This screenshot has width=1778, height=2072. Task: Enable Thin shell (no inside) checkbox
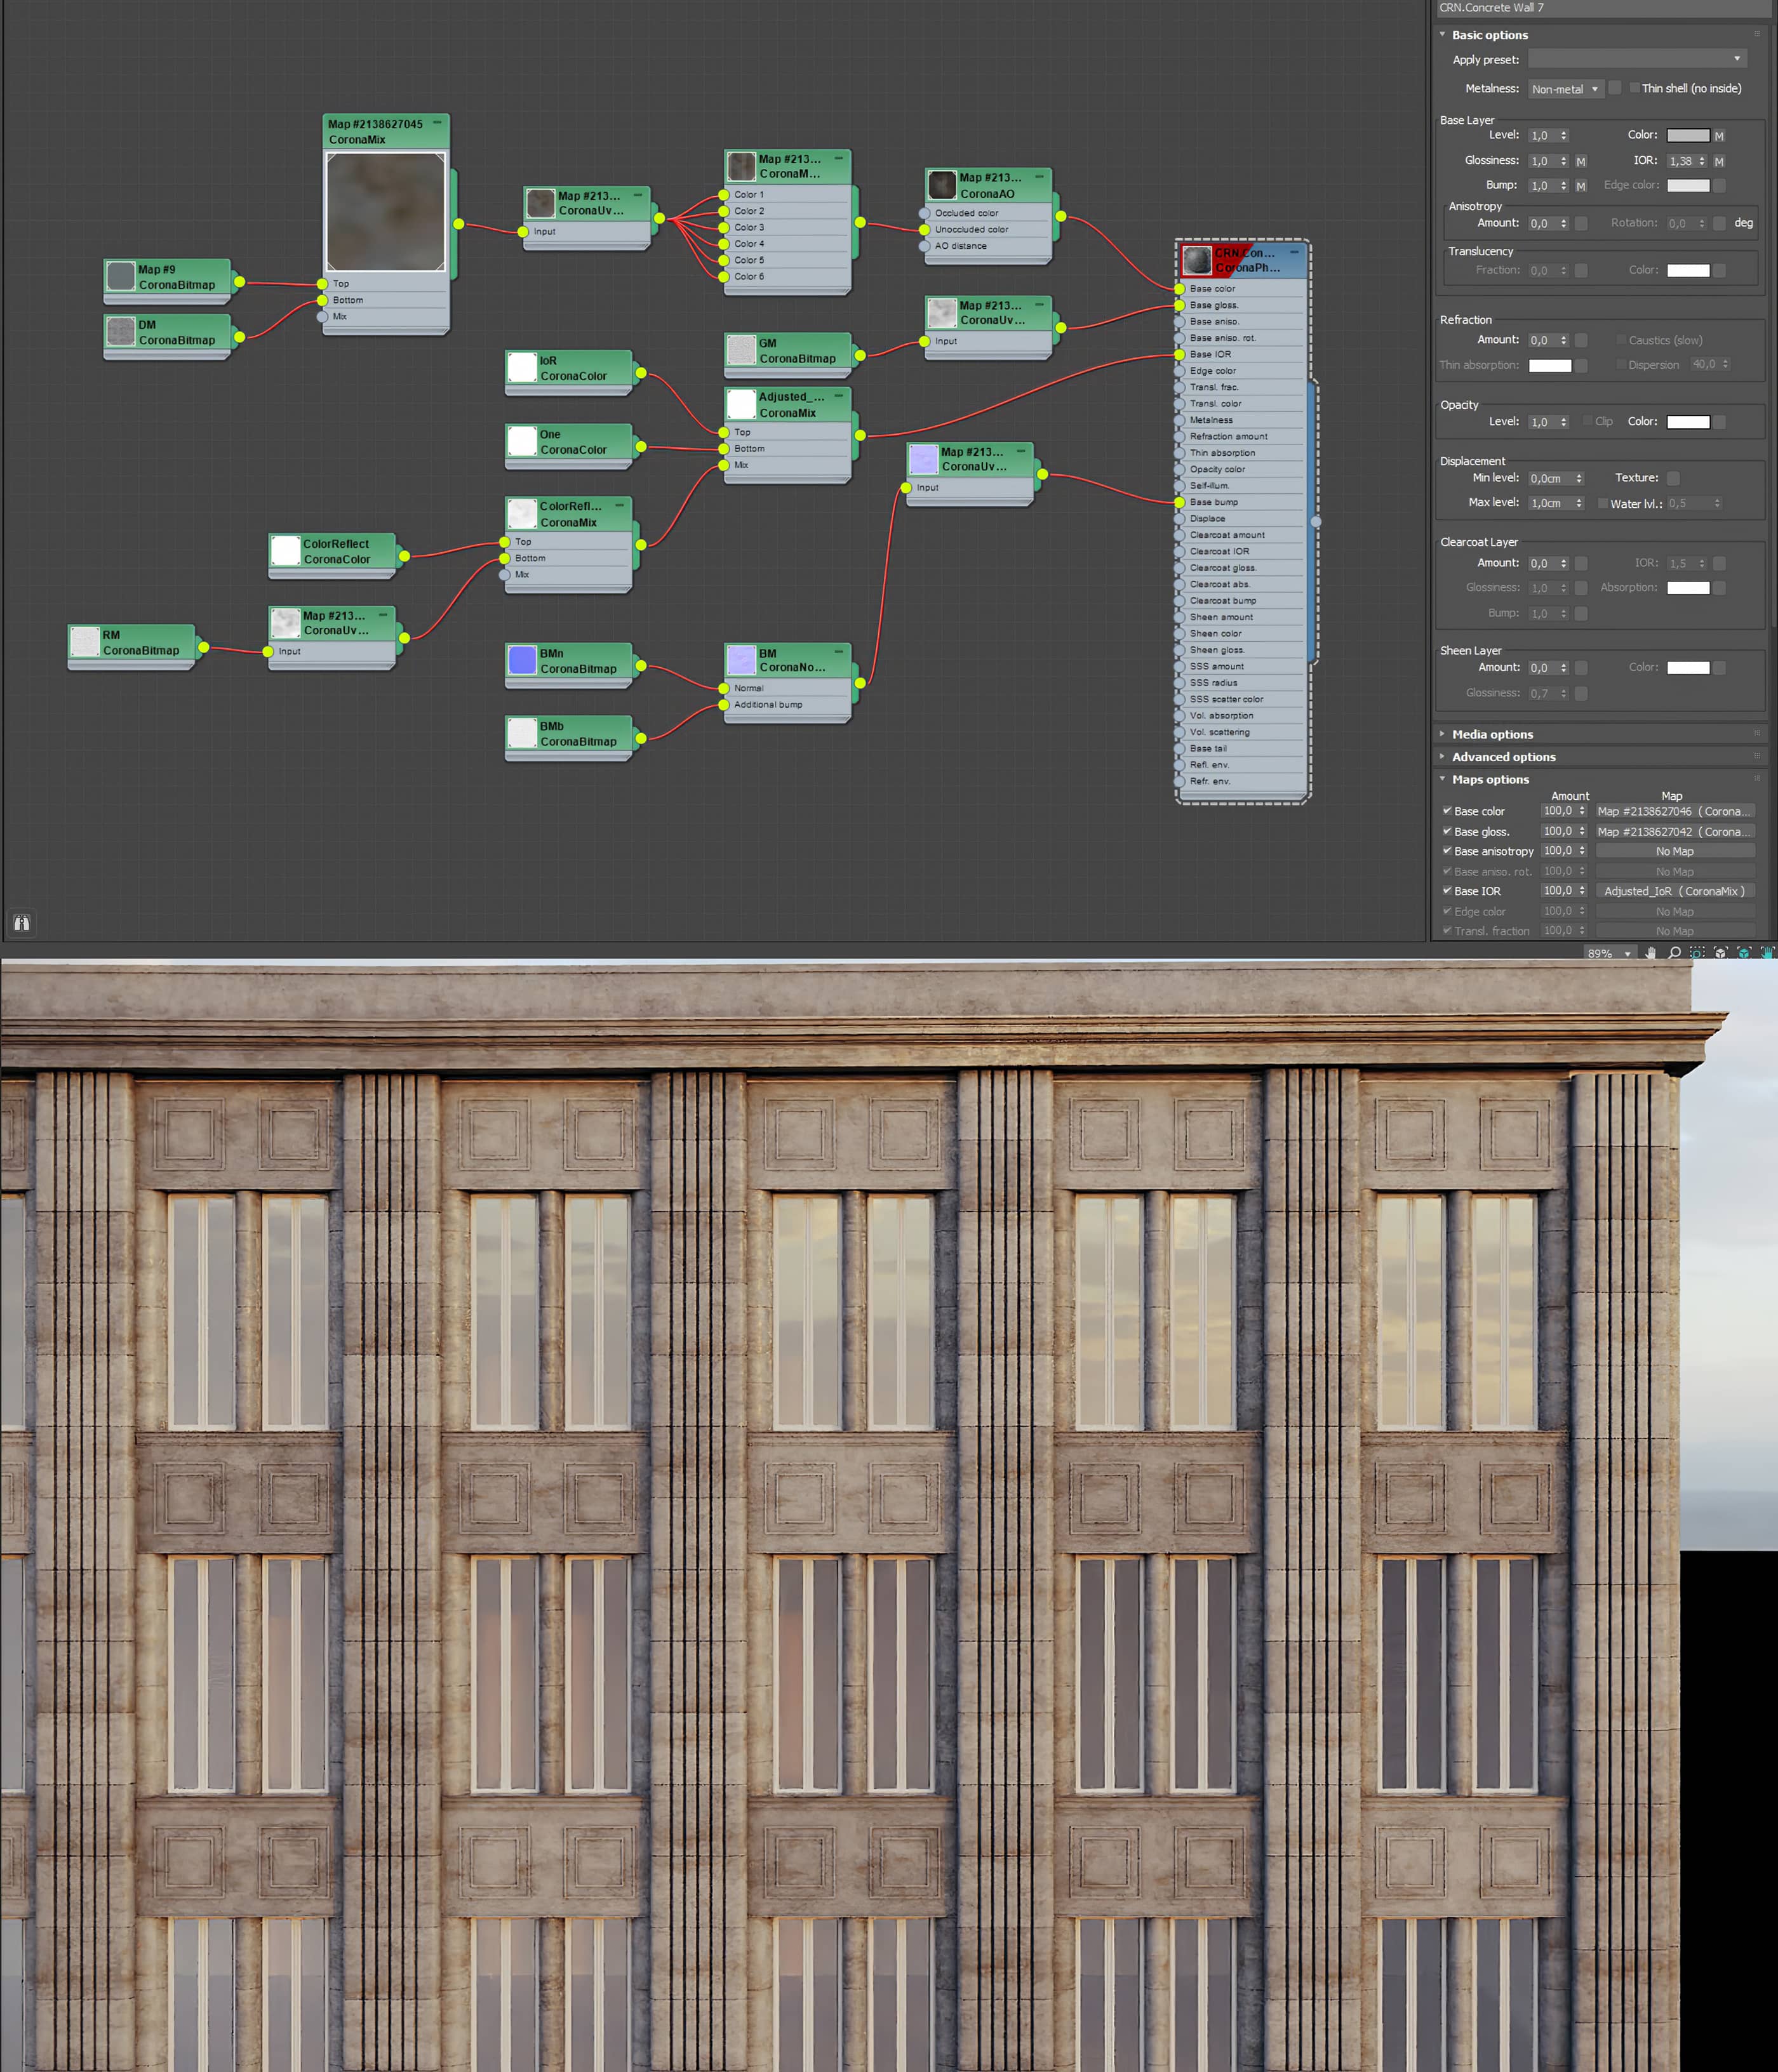(x=1635, y=88)
